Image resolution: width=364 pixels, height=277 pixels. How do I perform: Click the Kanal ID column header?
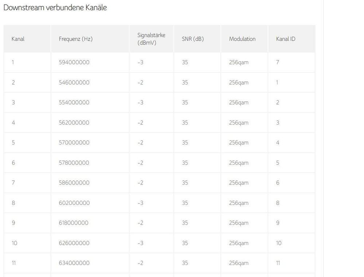pyautogui.click(x=286, y=39)
